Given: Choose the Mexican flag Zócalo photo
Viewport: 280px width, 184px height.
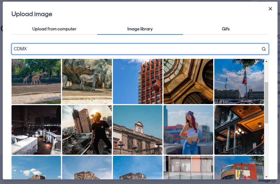Looking at the screenshot, I should click(x=239, y=81).
